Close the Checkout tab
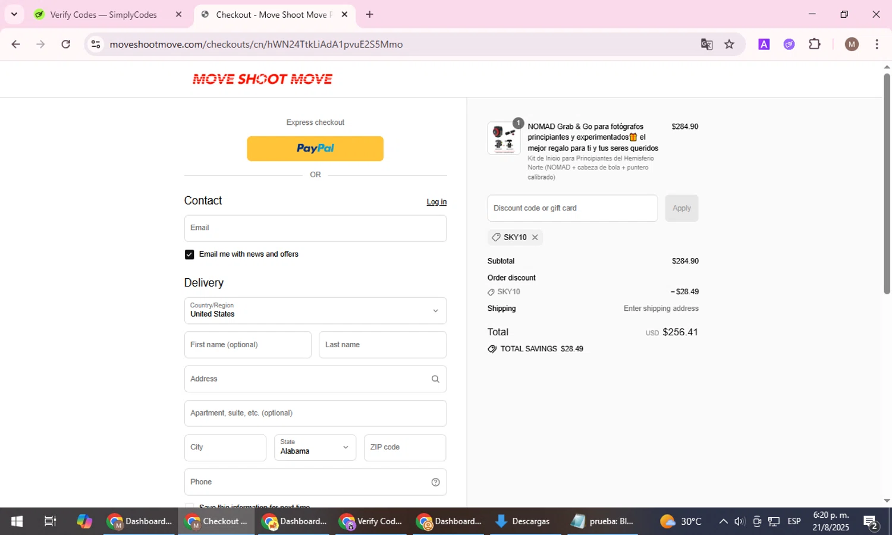The image size is (892, 535). pos(344,14)
